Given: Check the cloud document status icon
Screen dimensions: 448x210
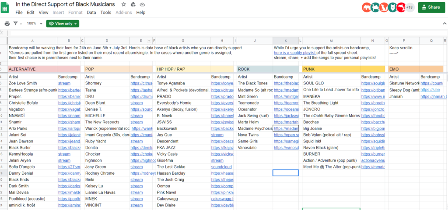Looking at the screenshot, I should tap(142, 4).
